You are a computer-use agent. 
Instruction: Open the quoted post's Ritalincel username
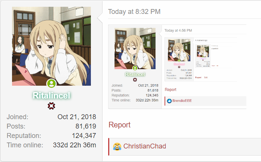click(x=135, y=74)
